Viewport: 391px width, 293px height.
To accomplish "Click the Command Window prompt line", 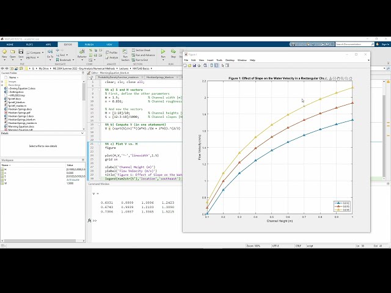I will [x=95, y=220].
